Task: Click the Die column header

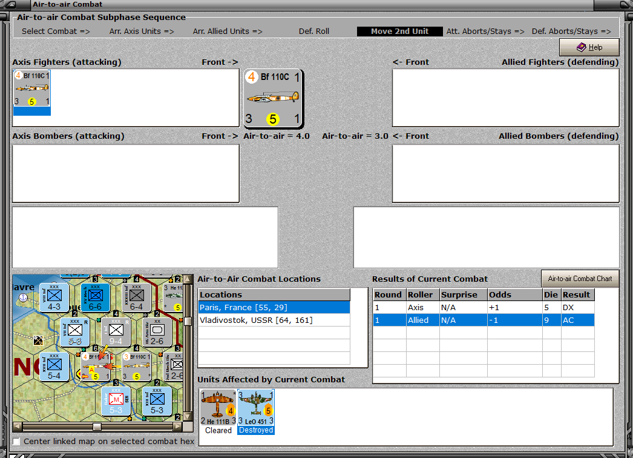Action: coord(551,294)
